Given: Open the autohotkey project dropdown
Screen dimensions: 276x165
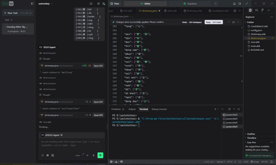Looking at the screenshot, I should point(46,4).
